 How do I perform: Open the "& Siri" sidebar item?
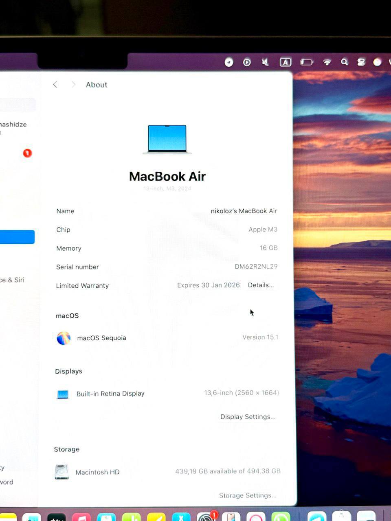[12, 280]
